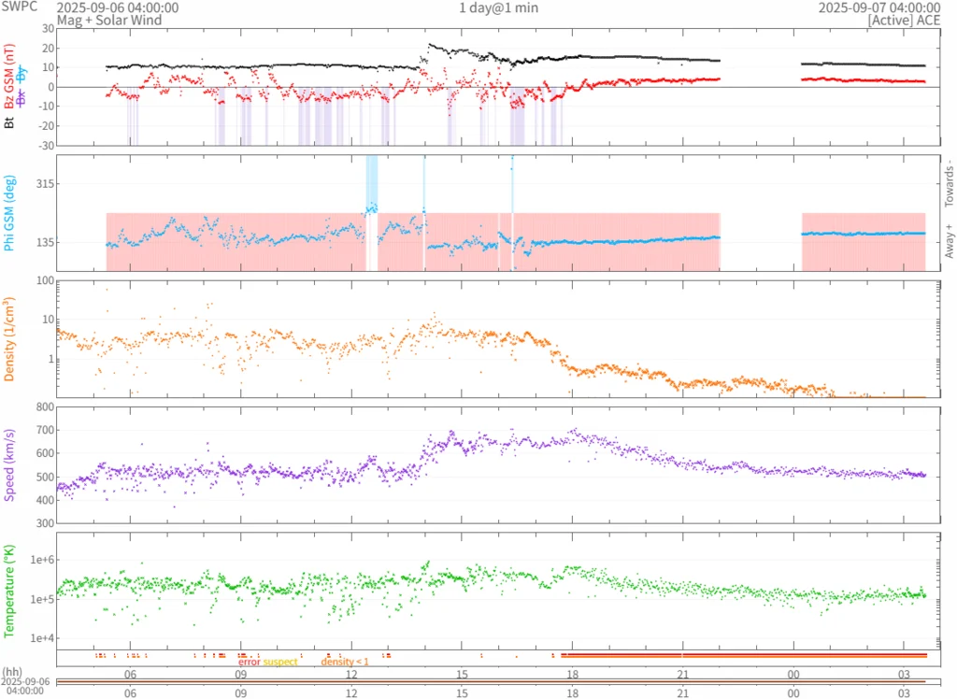This screenshot has width=957, height=699.
Task: Click the 'density < 1' flag legend
Action: (x=345, y=662)
